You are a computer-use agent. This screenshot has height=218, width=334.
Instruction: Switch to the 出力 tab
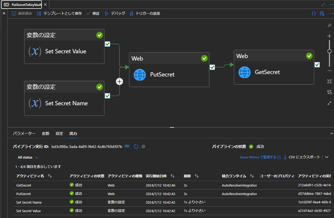tap(73, 134)
